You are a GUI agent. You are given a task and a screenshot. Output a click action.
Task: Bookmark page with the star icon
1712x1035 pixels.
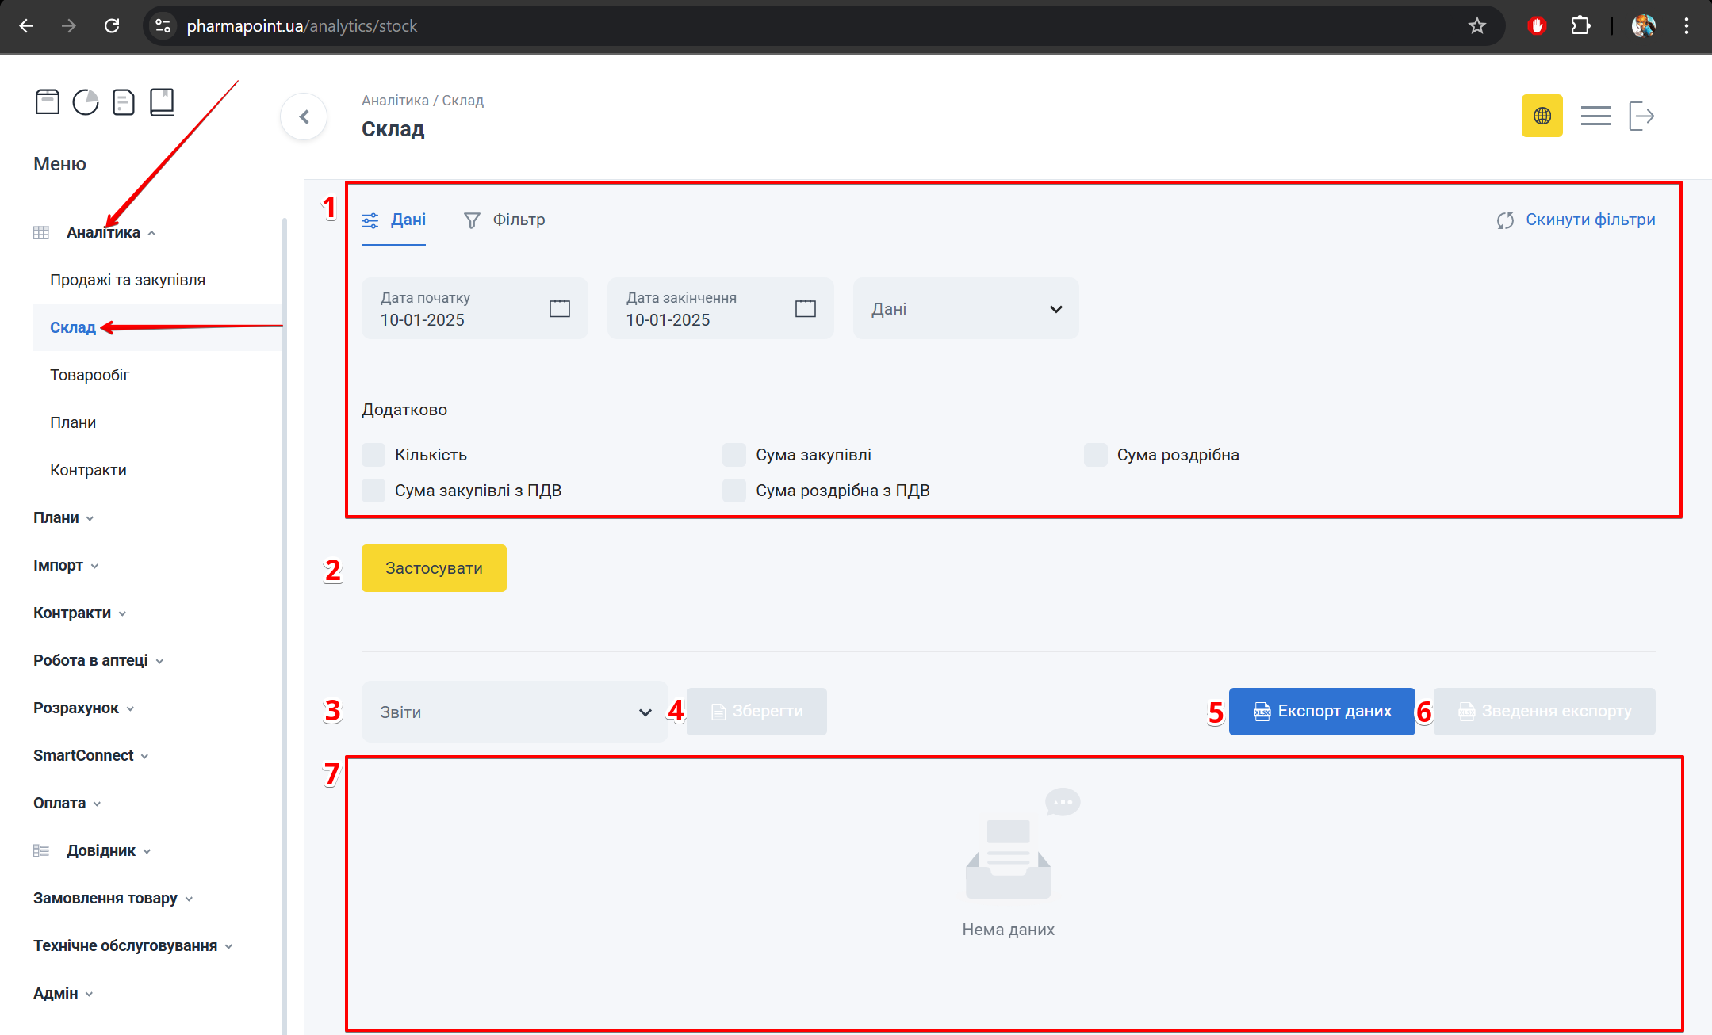pos(1476,26)
